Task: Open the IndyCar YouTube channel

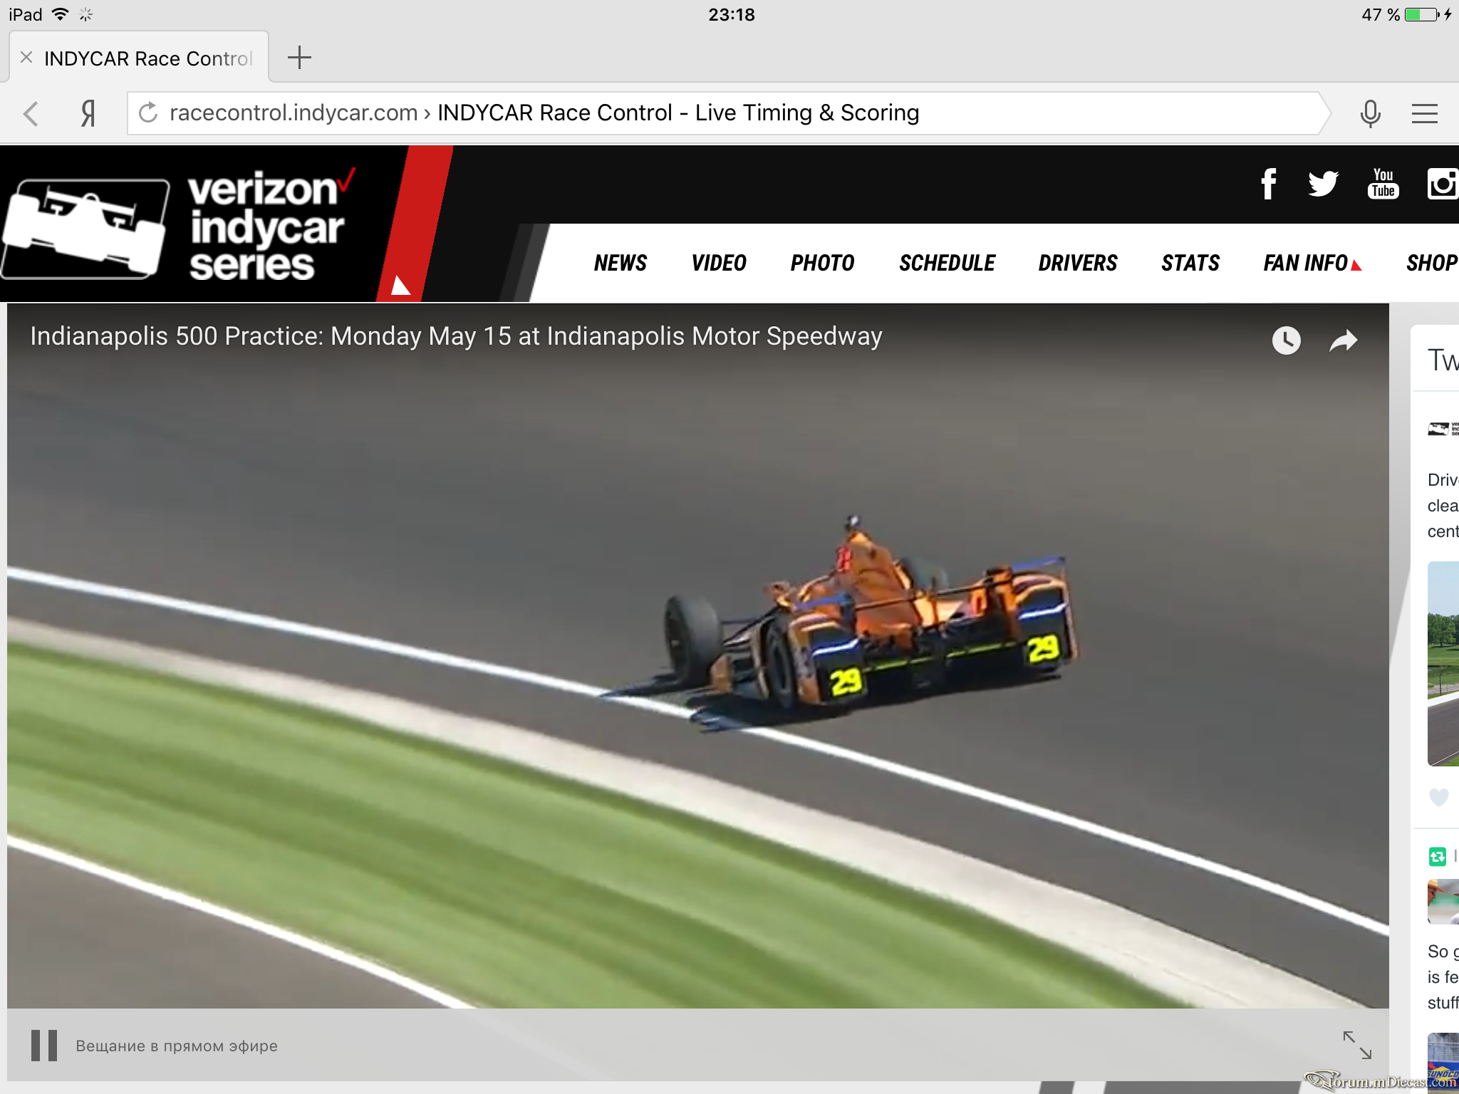Action: click(x=1383, y=184)
